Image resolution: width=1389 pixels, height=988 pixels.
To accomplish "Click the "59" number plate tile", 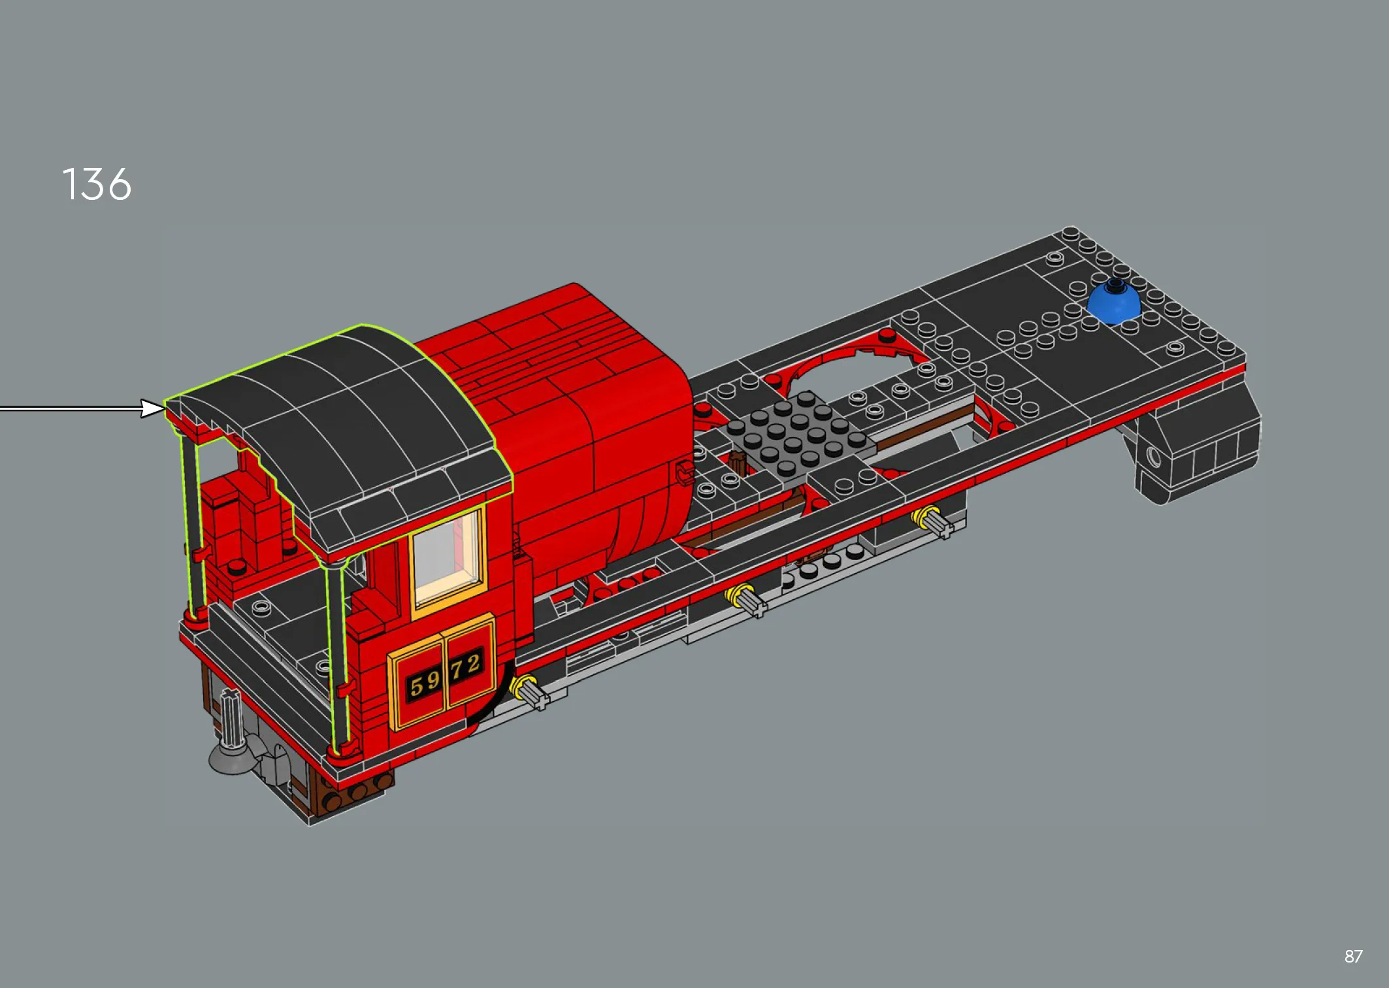I will (x=417, y=683).
